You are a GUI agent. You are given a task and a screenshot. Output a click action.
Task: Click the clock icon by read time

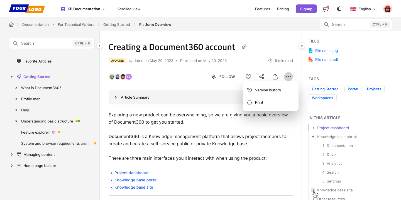point(270,61)
